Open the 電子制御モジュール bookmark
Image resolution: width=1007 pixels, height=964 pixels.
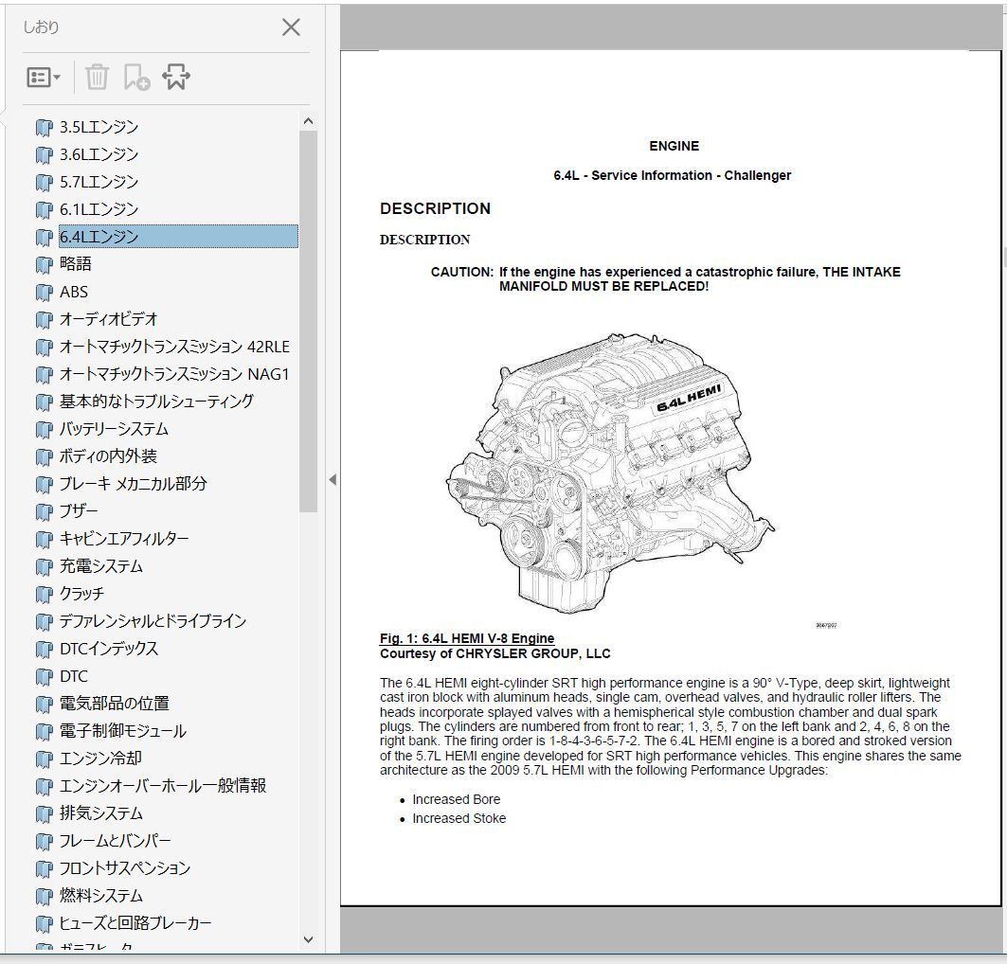(x=122, y=731)
